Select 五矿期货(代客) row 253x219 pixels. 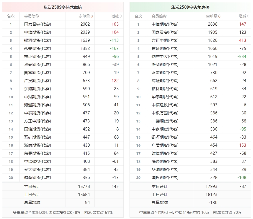click(63, 137)
